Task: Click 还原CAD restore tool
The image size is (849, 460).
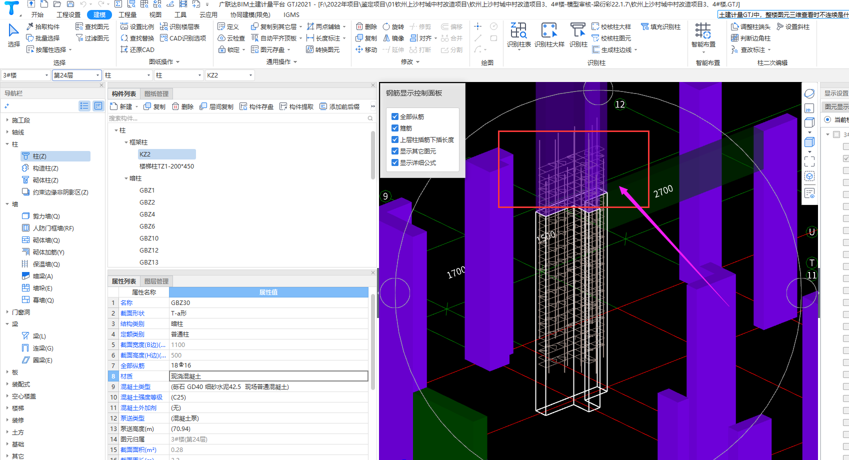Action: (x=137, y=49)
